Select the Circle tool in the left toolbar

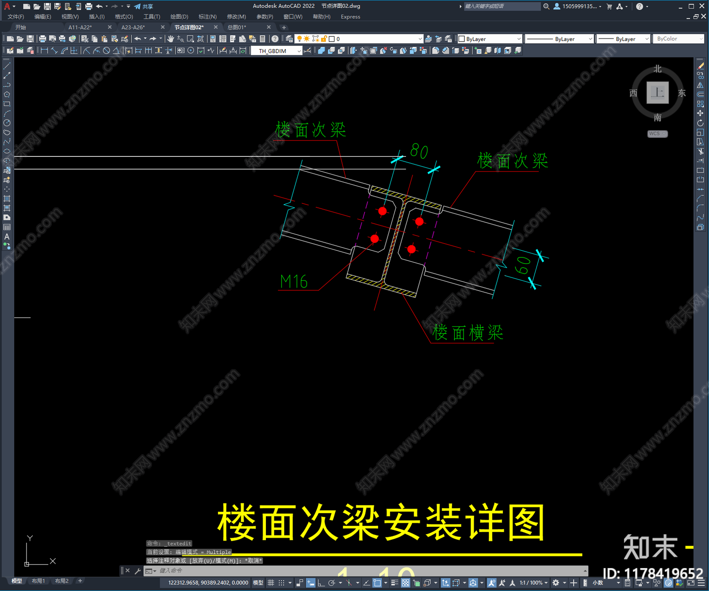coord(7,123)
